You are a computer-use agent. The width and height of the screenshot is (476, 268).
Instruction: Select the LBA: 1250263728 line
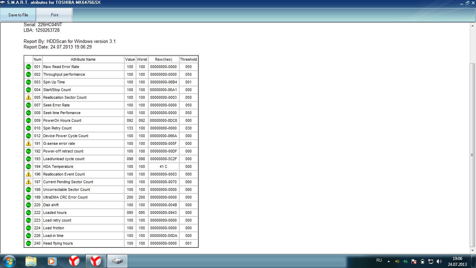click(41, 30)
